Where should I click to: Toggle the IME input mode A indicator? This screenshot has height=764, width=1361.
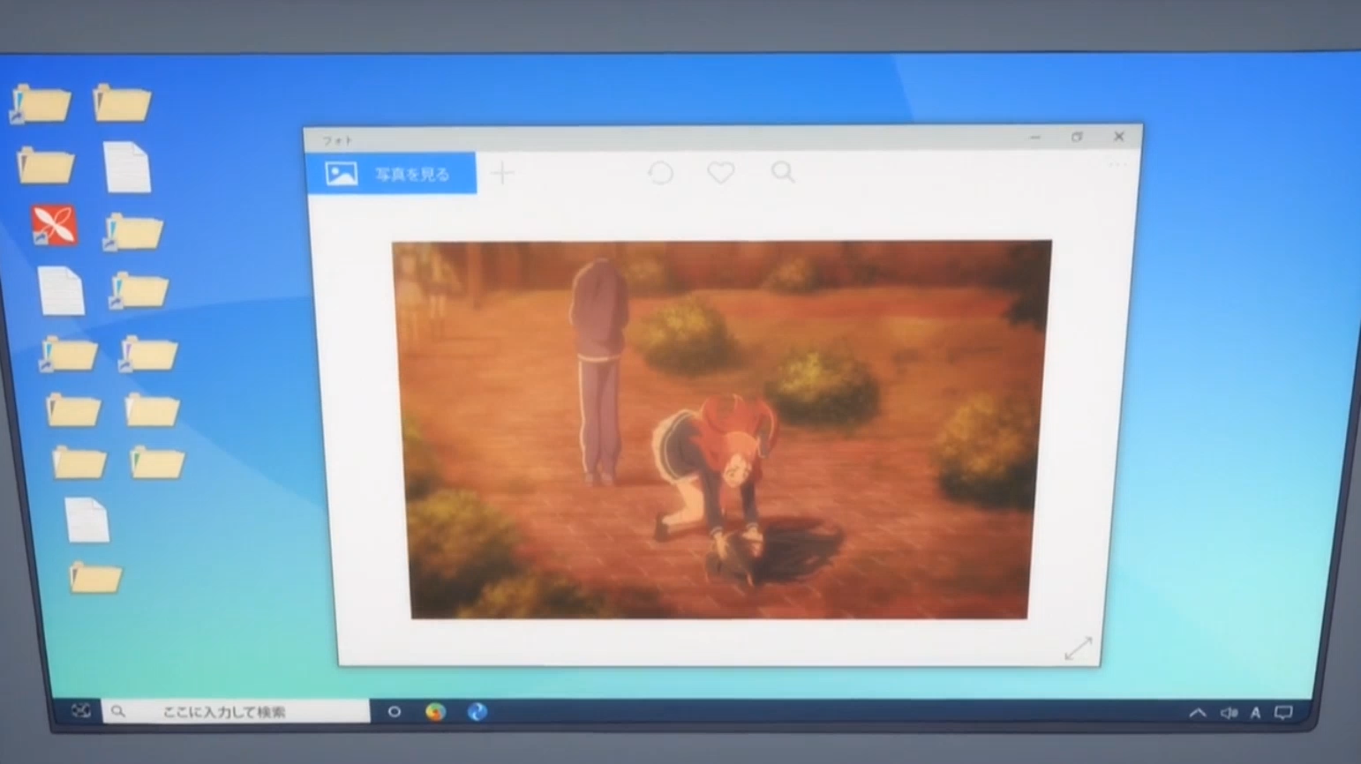click(x=1255, y=713)
